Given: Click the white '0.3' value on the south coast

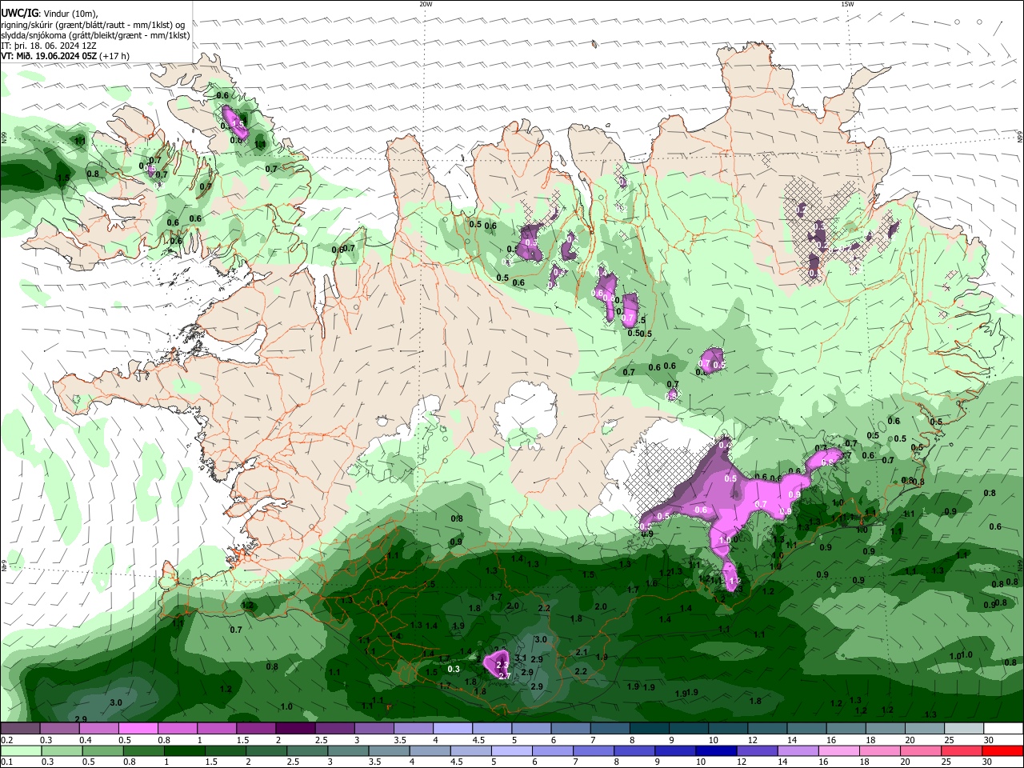Looking at the screenshot, I should 454,669.
